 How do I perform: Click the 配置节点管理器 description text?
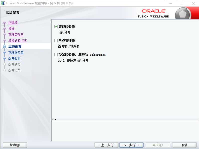tap(69, 46)
